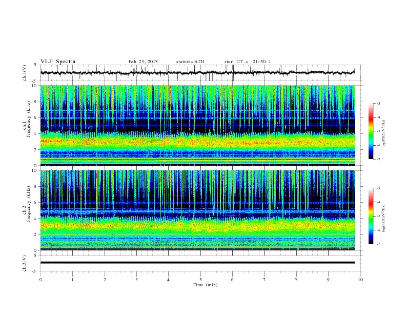Click the 'start UT = 21:50:1' text
406x314 pixels.
click(248, 62)
